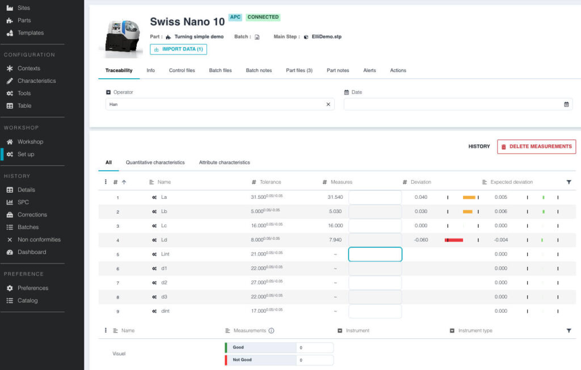Screen dimensions: 581x370
Task: Go to Contexts configuration
Action: pos(28,69)
